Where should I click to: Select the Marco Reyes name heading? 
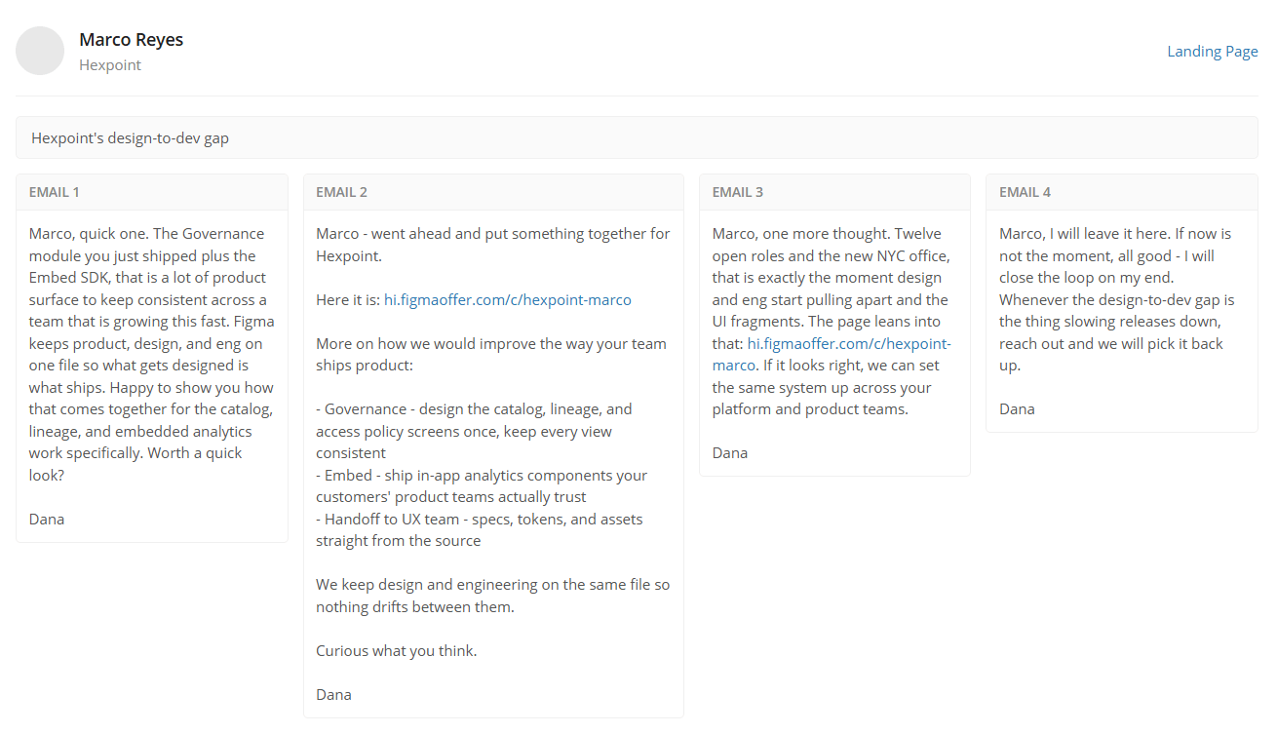(132, 40)
